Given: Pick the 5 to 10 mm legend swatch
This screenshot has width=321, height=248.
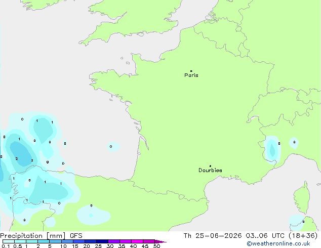Looking at the screenshot, I should click(55, 241).
